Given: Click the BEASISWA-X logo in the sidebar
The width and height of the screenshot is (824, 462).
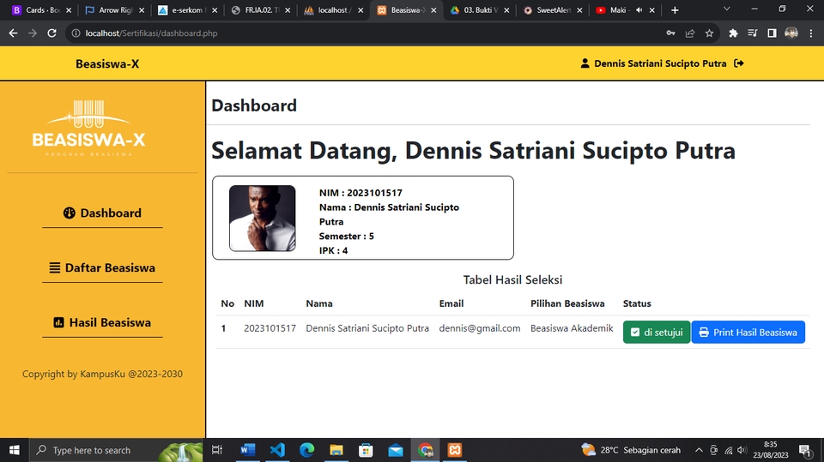Looking at the screenshot, I should pos(88,128).
